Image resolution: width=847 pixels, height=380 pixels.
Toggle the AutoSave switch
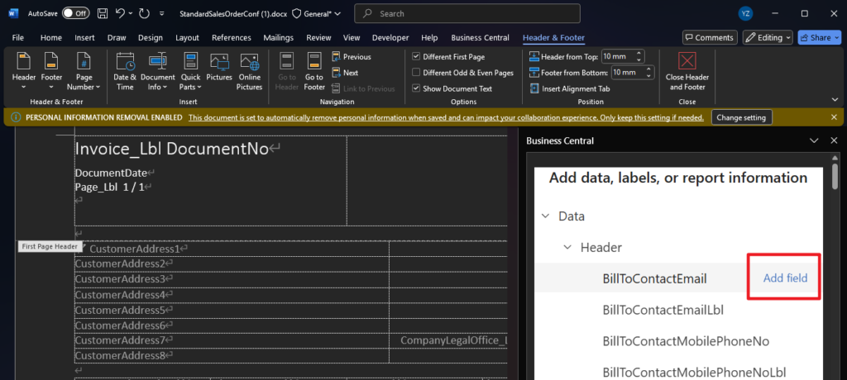pyautogui.click(x=75, y=14)
